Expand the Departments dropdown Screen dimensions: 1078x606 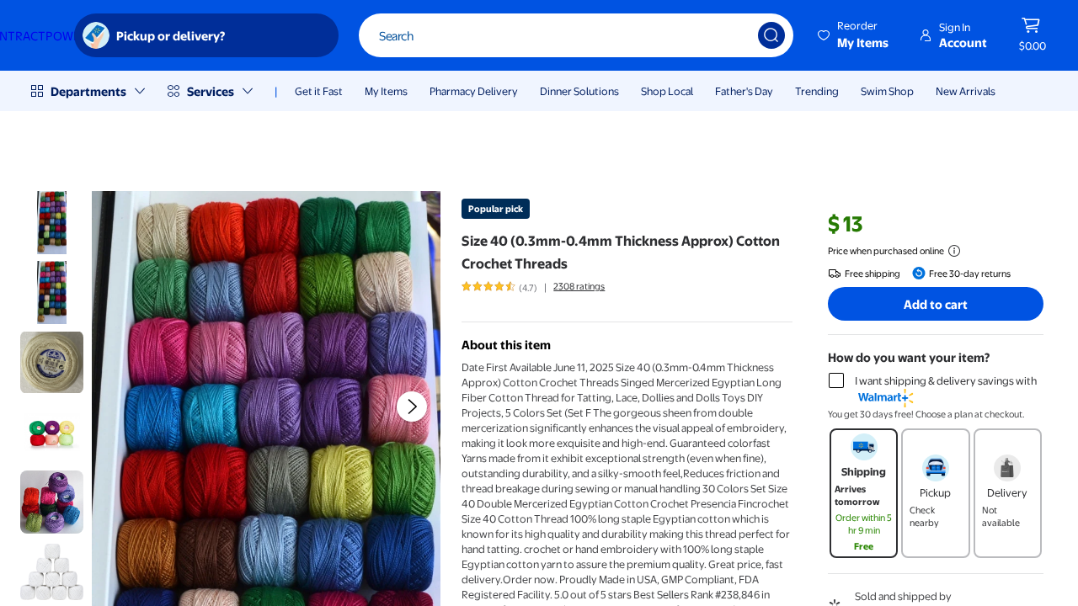(88, 91)
